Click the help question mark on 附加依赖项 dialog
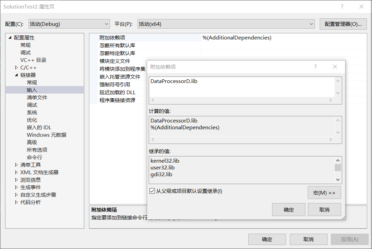This screenshot has width=372, height=249. (x=315, y=67)
